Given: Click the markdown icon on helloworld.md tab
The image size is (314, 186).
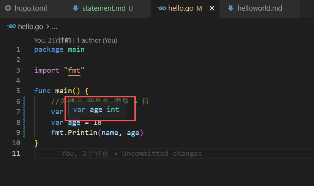Looking at the screenshot, I should (x=231, y=8).
